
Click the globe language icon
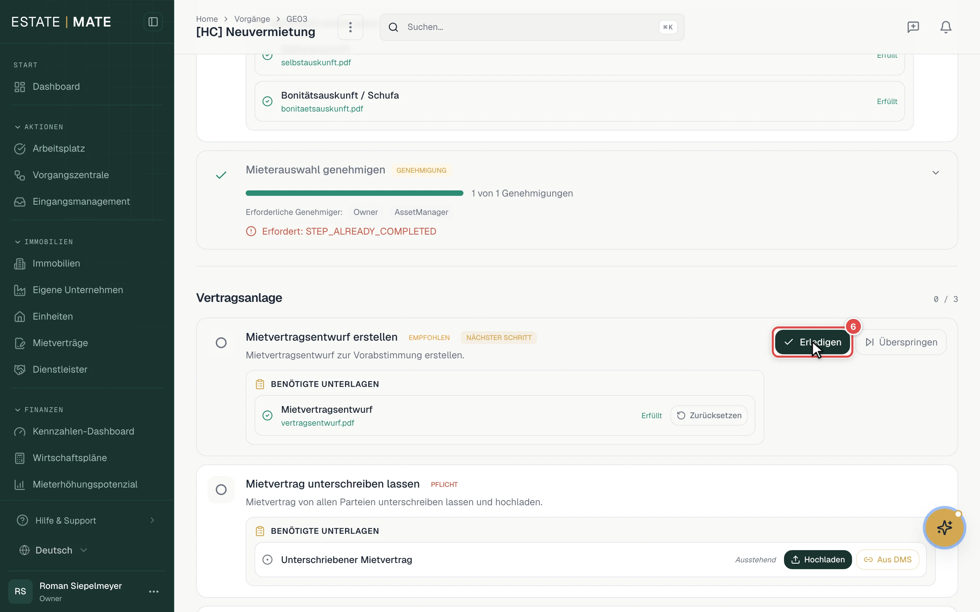point(24,550)
